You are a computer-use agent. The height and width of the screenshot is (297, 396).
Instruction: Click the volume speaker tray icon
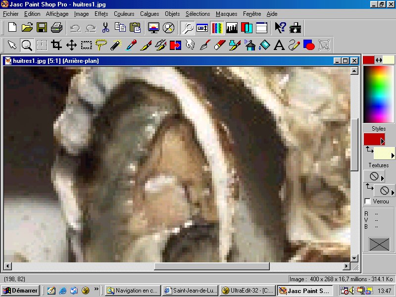[x=352, y=291]
